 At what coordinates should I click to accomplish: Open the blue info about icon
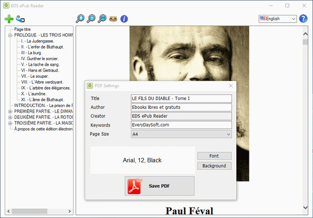[124, 19]
